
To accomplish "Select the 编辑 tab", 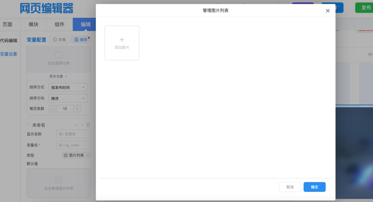I will pos(85,24).
